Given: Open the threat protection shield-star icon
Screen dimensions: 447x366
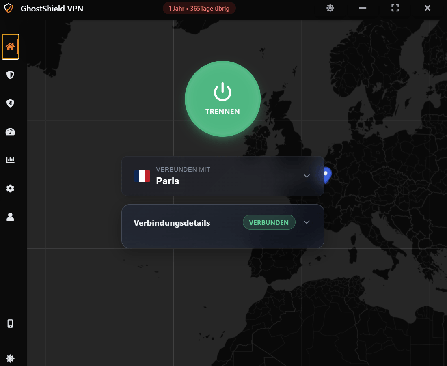Looking at the screenshot, I should [10, 103].
